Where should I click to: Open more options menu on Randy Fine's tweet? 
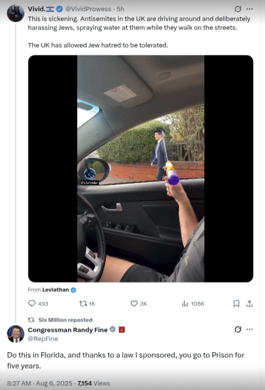[x=250, y=329]
